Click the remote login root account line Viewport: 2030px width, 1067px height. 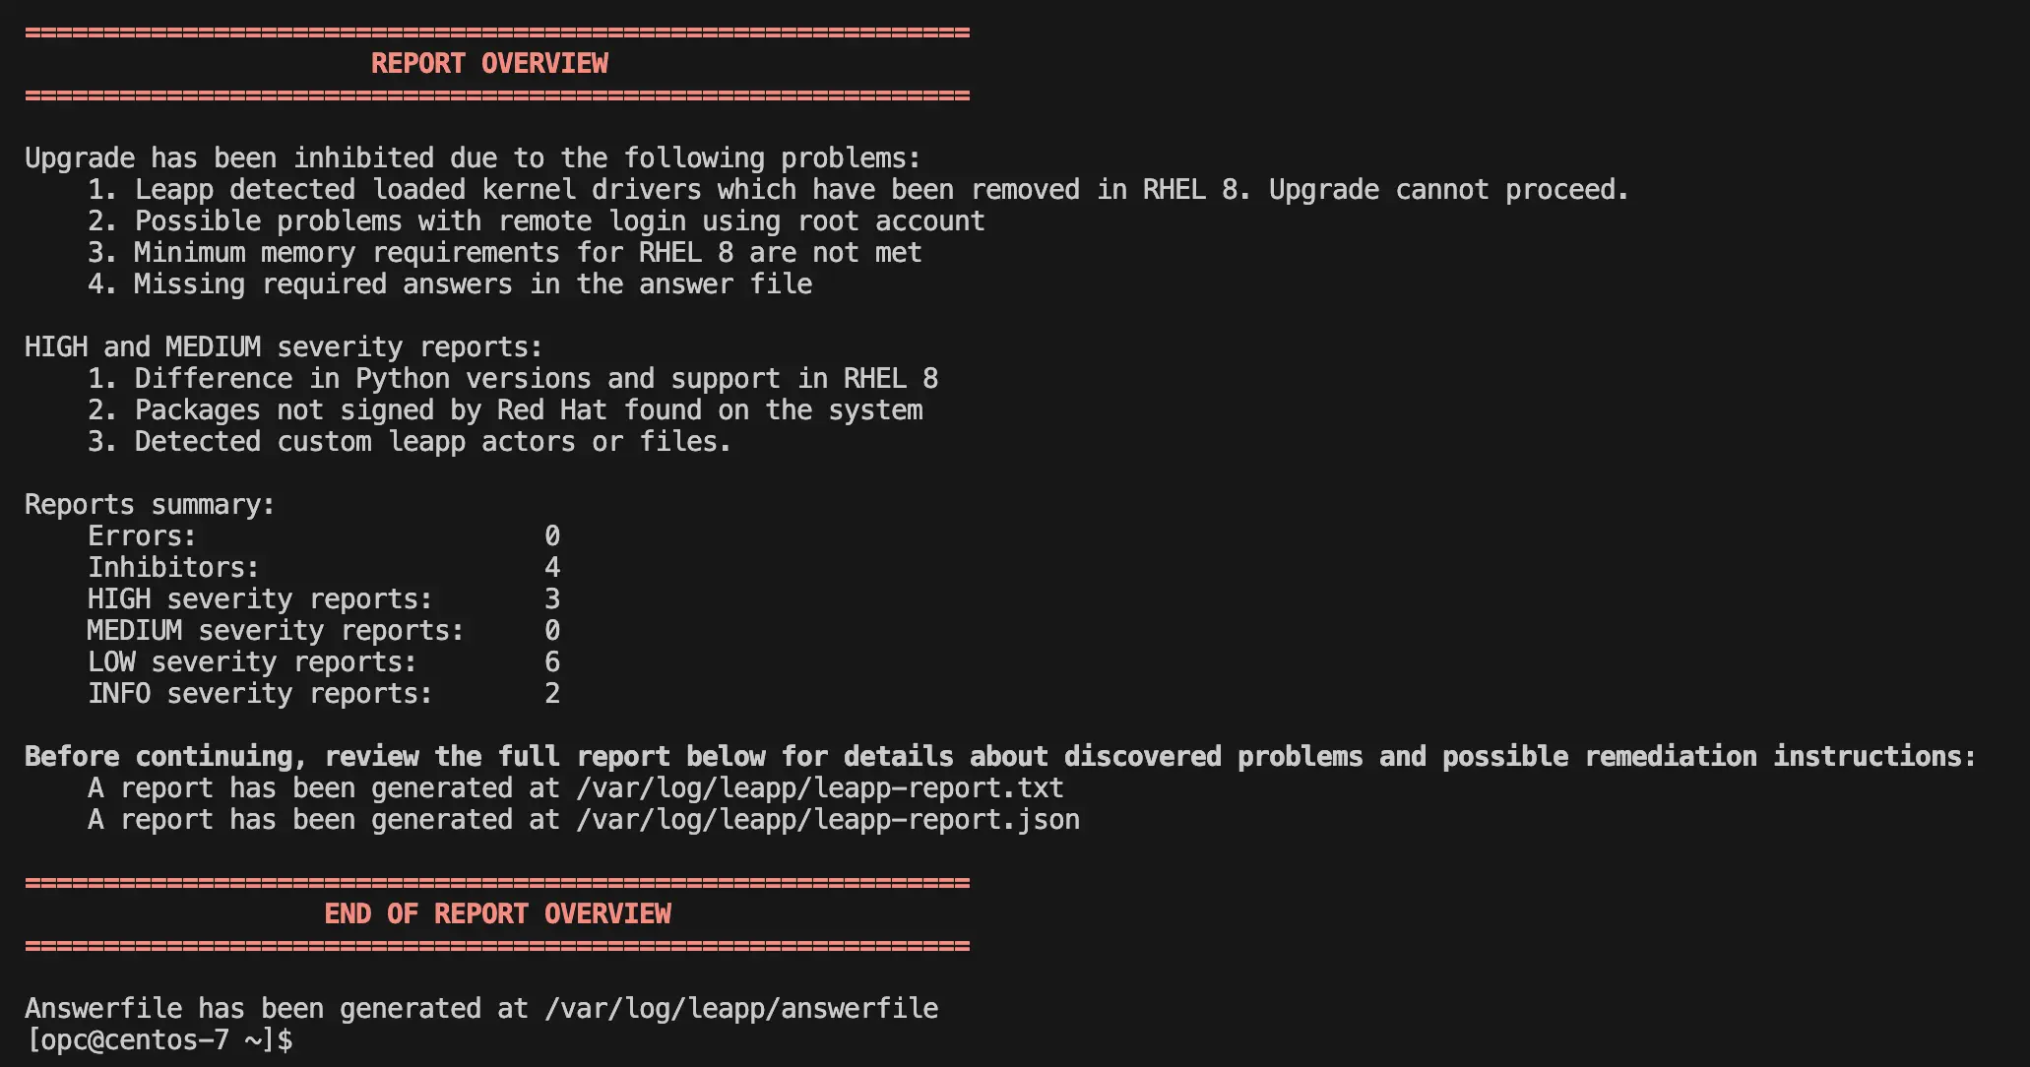pos(537,221)
